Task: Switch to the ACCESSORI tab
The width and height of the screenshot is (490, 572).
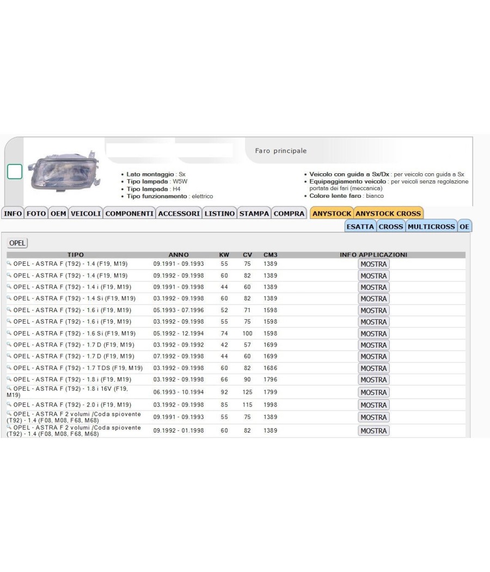Action: [179, 214]
